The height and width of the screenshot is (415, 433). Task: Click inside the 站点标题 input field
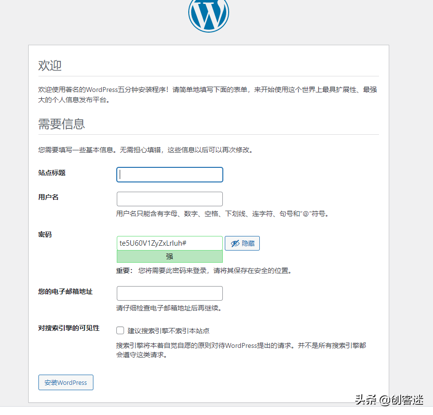[169, 174]
